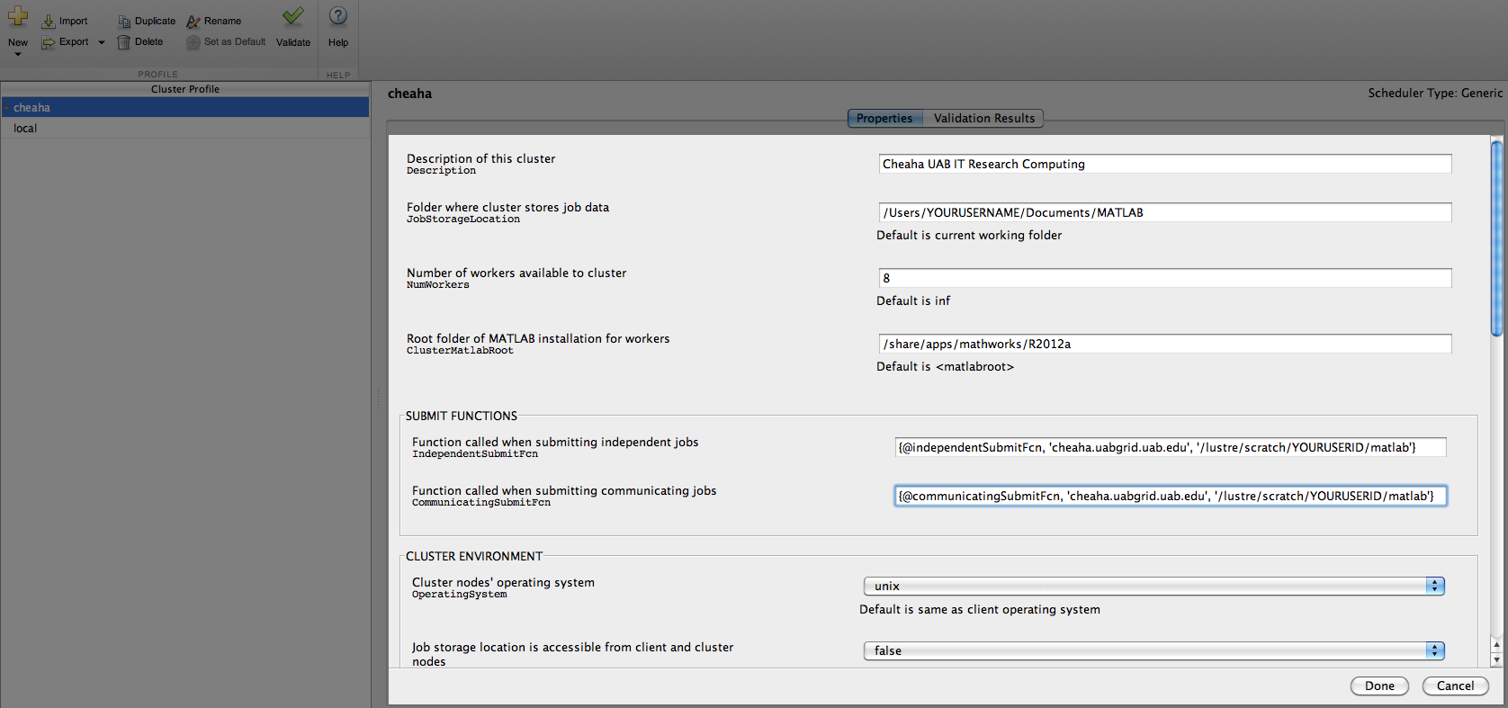Click the NumWorkers input field
Viewport: 1508px width, 708px height.
tap(1164, 279)
